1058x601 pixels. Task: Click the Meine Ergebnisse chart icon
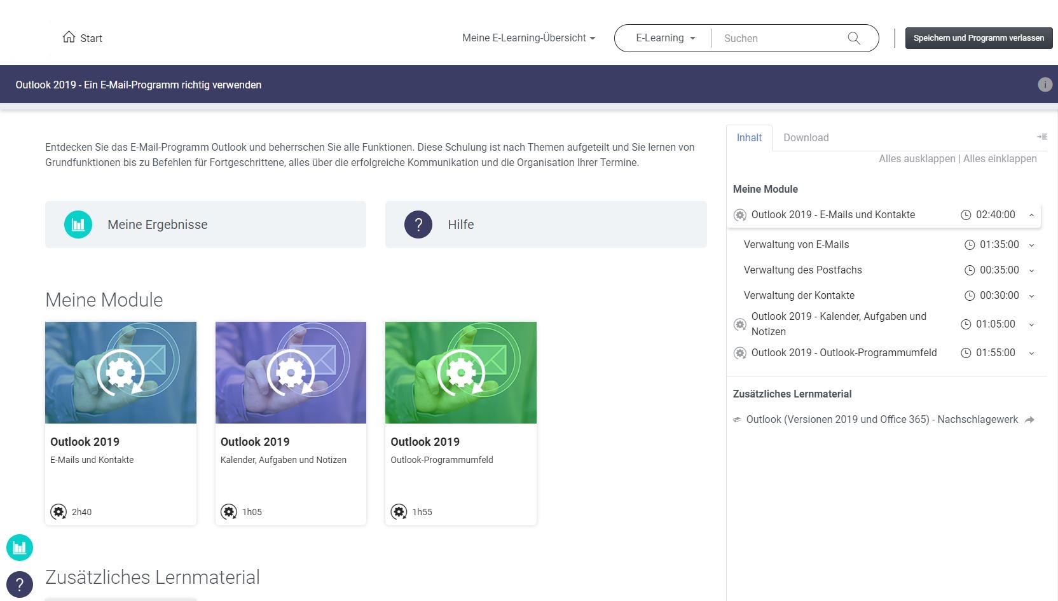point(78,225)
